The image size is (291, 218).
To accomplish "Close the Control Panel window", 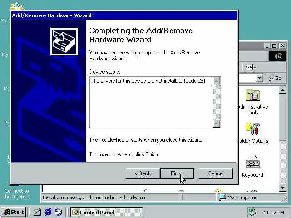I will 283,45.
